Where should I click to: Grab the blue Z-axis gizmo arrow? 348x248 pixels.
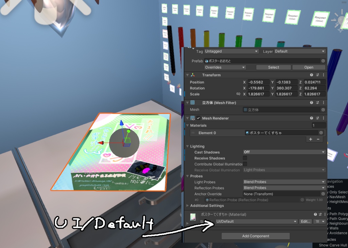(121, 123)
